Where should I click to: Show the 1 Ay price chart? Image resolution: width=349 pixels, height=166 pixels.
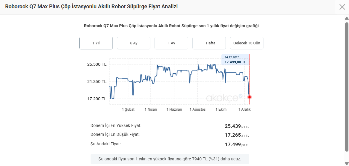pos(171,43)
